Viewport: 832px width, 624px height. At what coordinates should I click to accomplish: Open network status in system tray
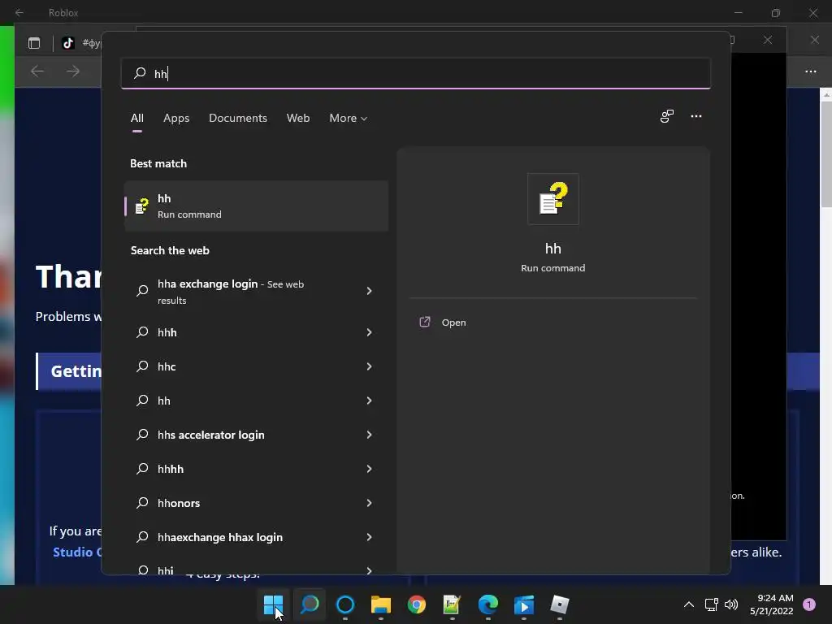[x=711, y=604]
